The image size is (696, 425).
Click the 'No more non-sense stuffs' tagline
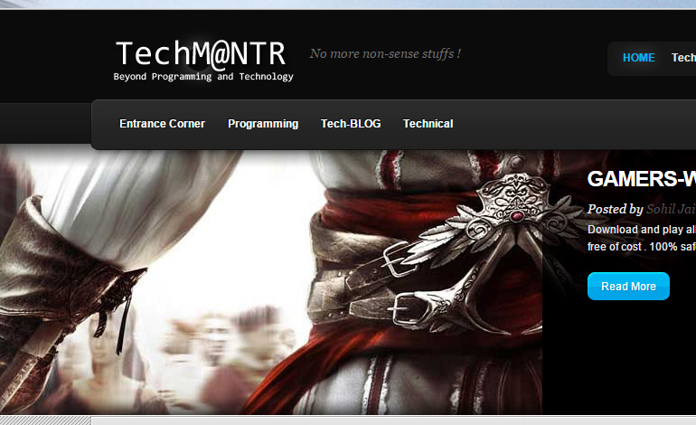tap(385, 53)
